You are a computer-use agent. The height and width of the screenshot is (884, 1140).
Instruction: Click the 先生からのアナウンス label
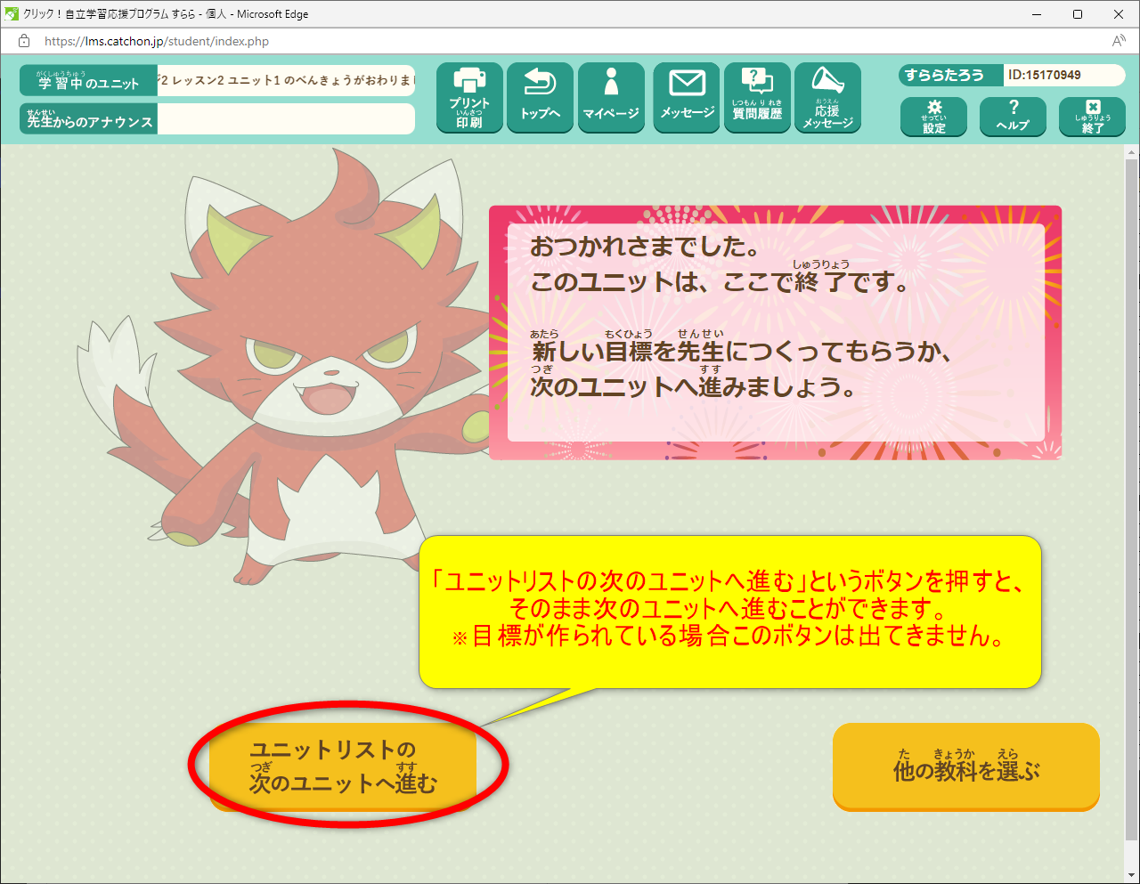coord(88,119)
